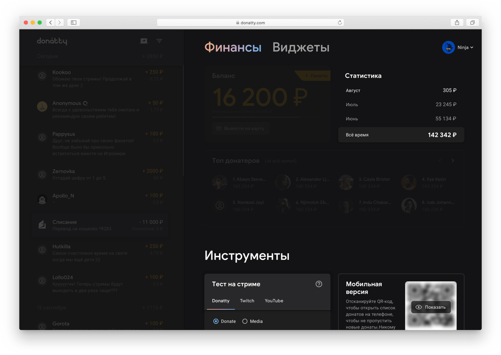The width and height of the screenshot is (501, 355).
Task: Click Njimoluh Eb top donor name
Action: pos(312,202)
